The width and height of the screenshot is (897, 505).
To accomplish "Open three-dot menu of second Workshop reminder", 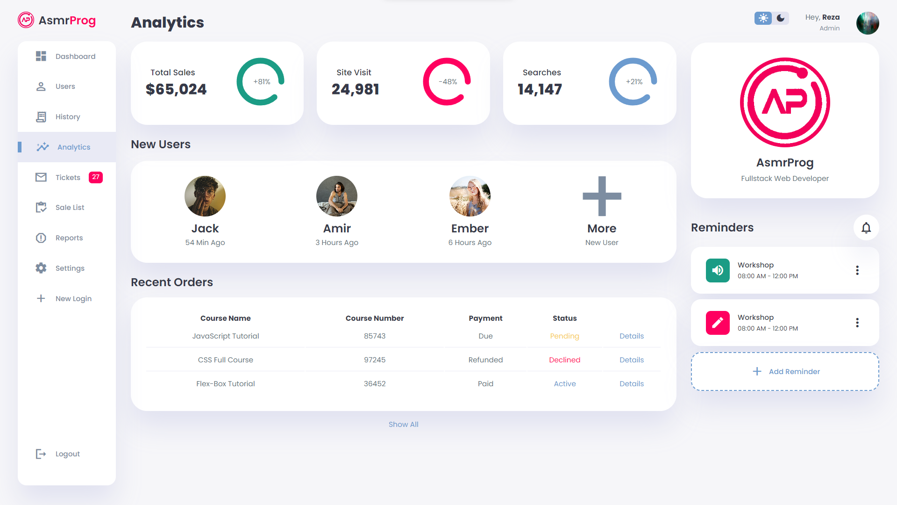I will (857, 323).
